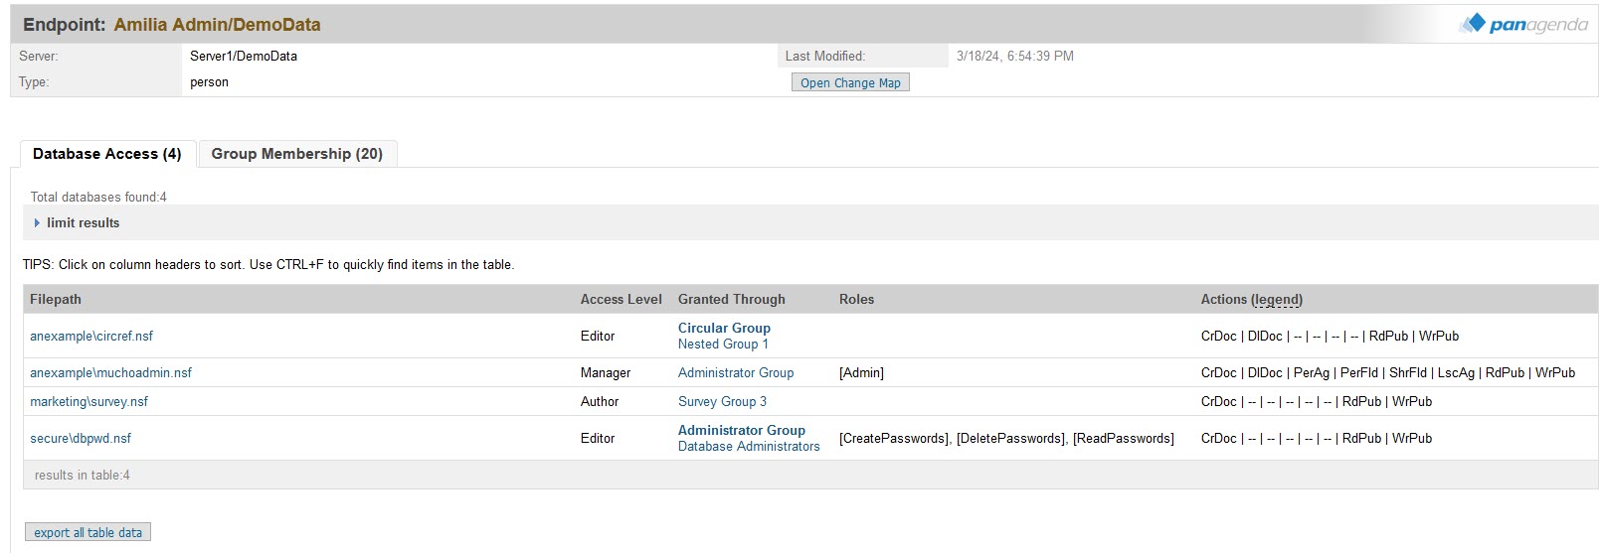Image resolution: width=1599 pixels, height=553 pixels.
Task: Click the panagenda logo
Action: [1523, 24]
